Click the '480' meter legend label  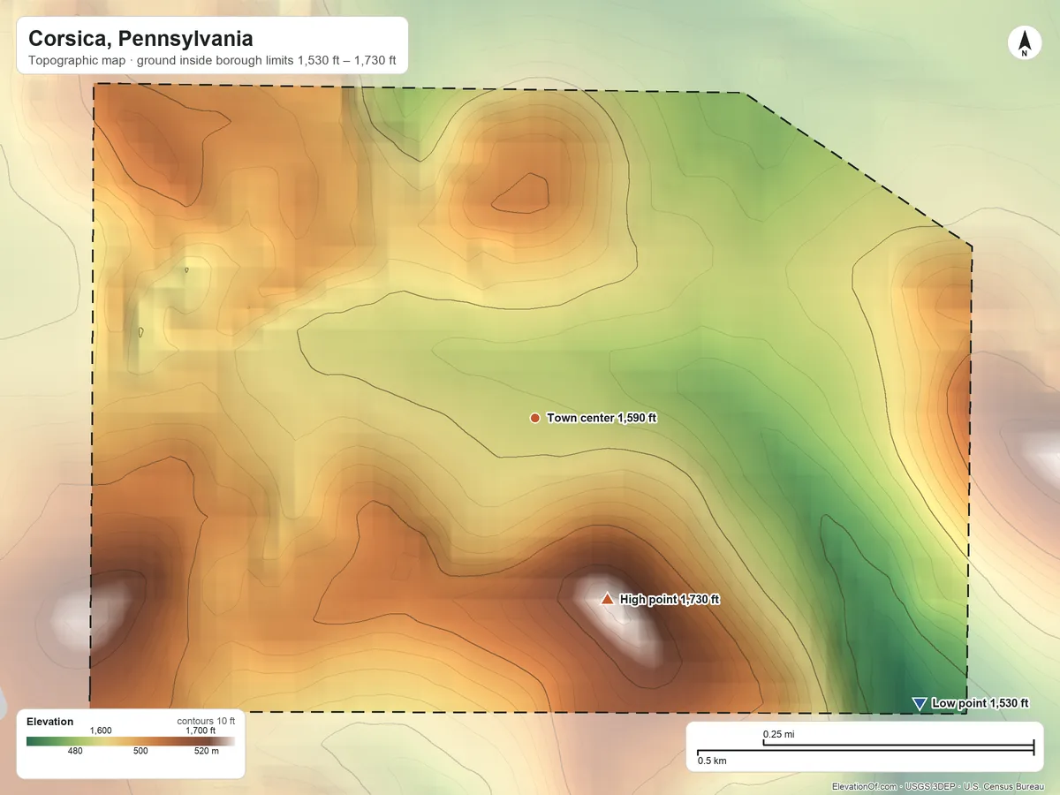75,752
